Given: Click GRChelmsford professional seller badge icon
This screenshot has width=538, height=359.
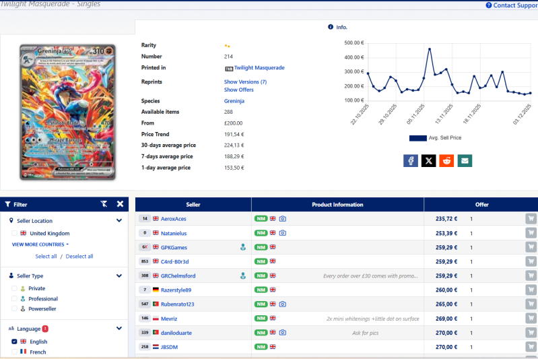Looking at the screenshot, I should [243, 275].
